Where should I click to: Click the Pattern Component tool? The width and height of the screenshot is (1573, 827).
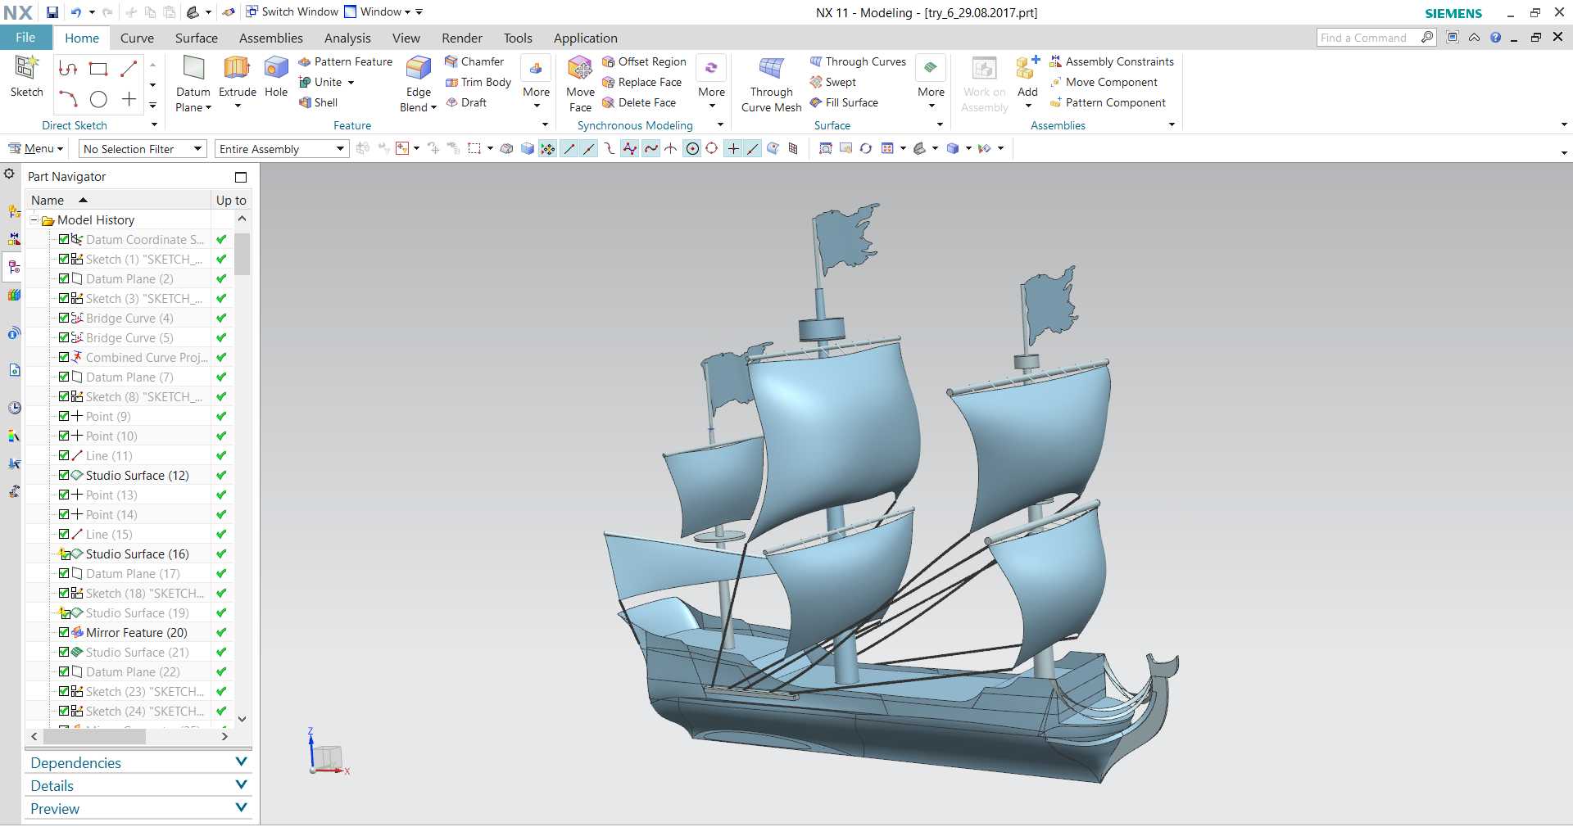click(x=1108, y=102)
